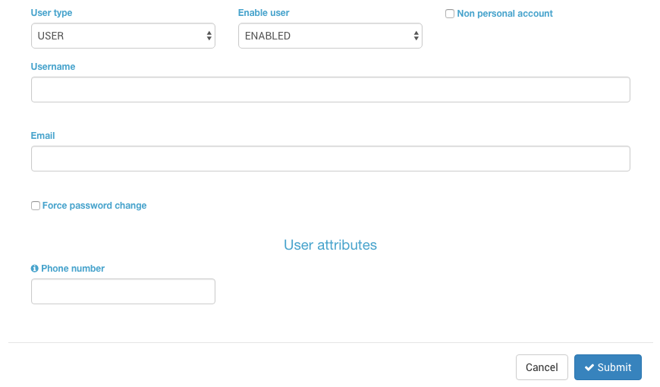The image size is (660, 387).
Task: Click the Email field label
Action: pos(42,136)
